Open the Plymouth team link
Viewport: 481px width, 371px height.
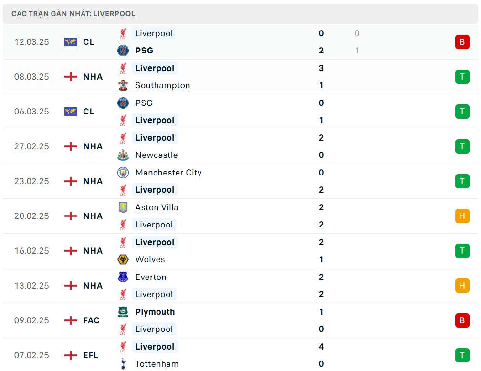[155, 312]
